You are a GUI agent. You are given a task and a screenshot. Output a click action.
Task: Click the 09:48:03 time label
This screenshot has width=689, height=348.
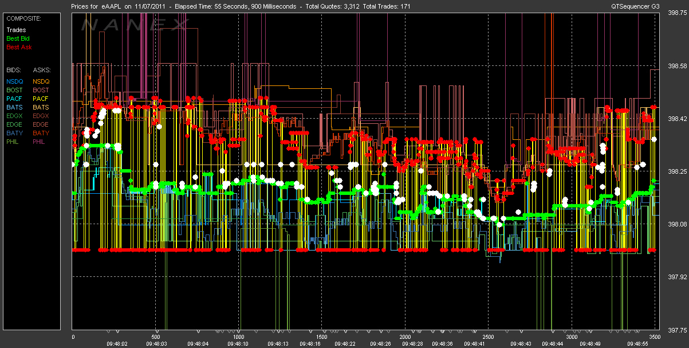point(156,344)
